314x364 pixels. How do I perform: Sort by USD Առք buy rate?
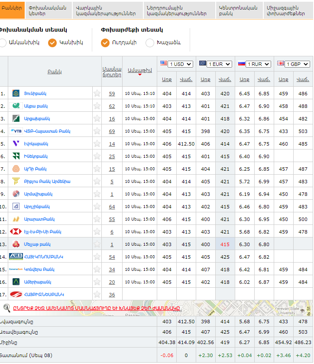(167, 79)
